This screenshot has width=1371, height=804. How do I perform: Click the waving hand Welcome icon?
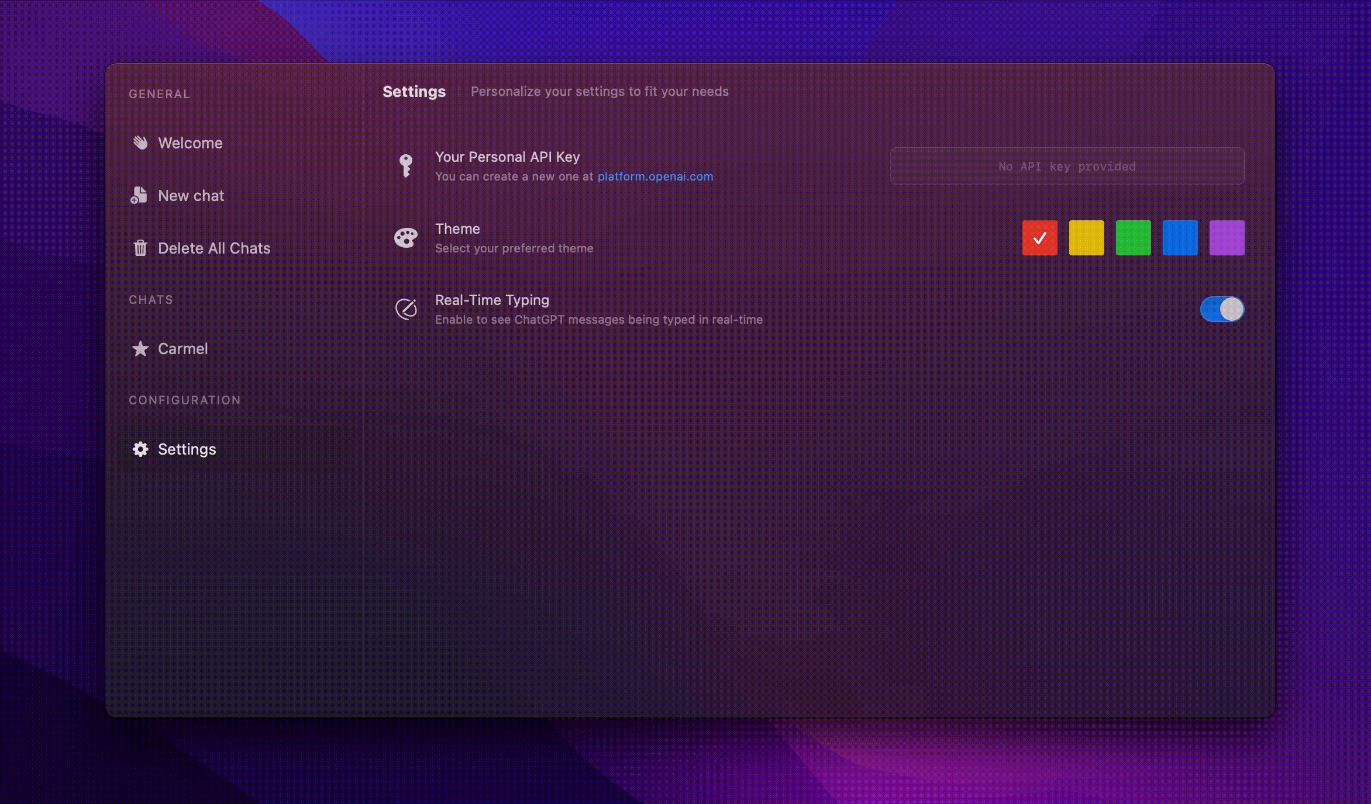click(x=140, y=143)
